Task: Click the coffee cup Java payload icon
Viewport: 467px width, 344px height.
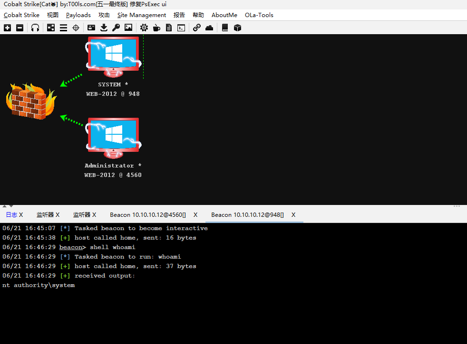Action: tap(156, 28)
